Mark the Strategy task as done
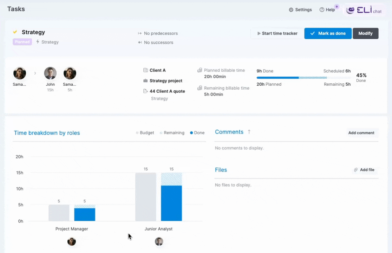The height and width of the screenshot is (253, 392). 328,33
